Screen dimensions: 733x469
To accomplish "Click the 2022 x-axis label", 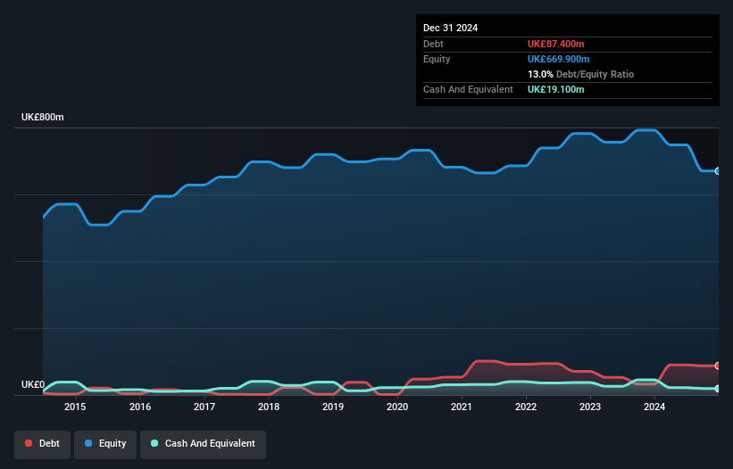I will pos(526,407).
